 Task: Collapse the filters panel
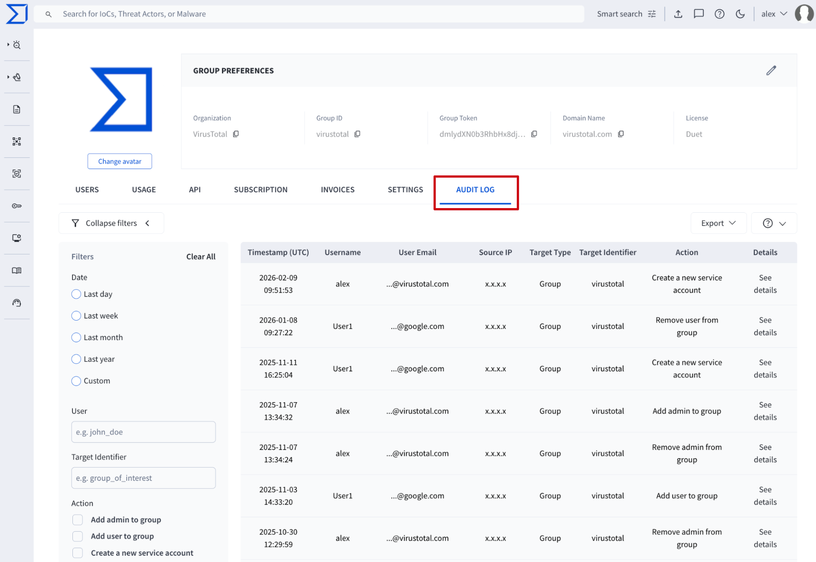coord(111,223)
